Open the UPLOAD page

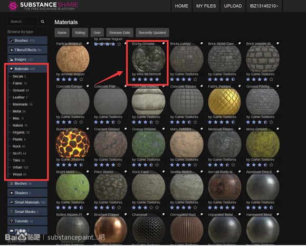[x=233, y=6]
